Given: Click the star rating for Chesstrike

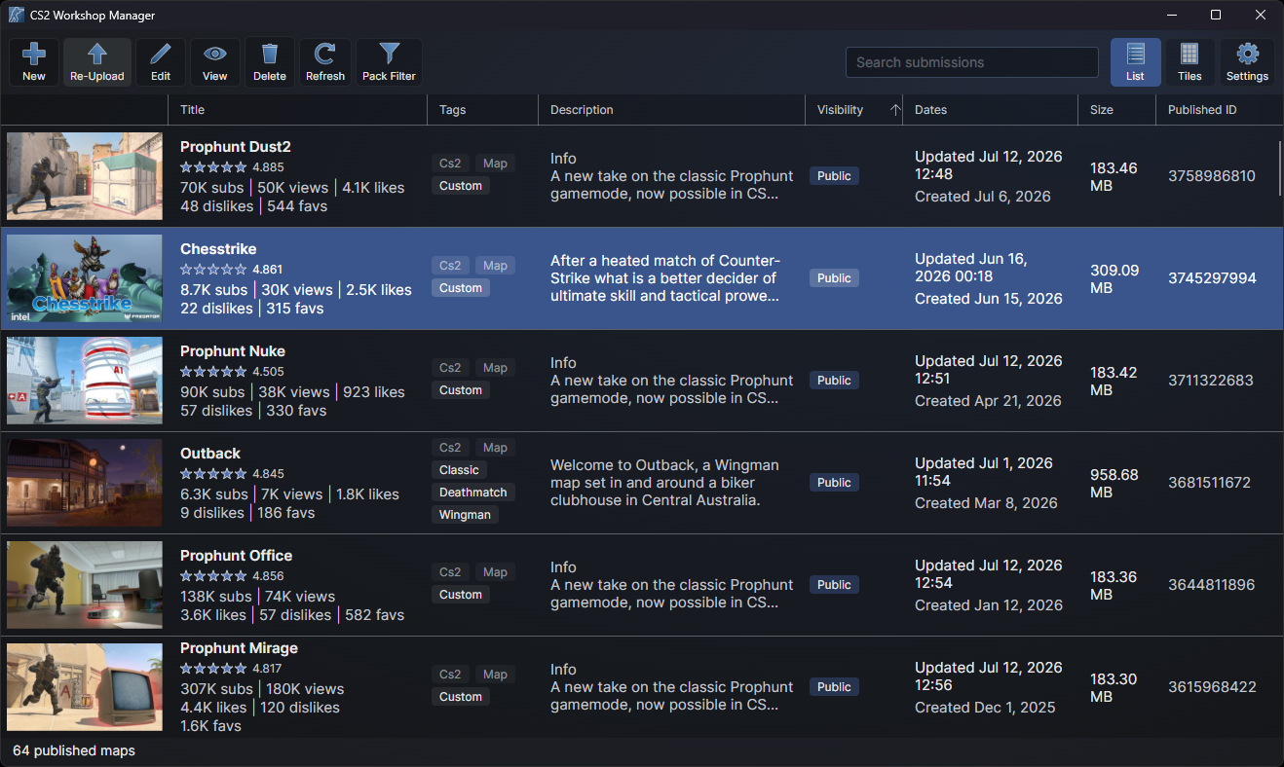Looking at the screenshot, I should point(213,270).
